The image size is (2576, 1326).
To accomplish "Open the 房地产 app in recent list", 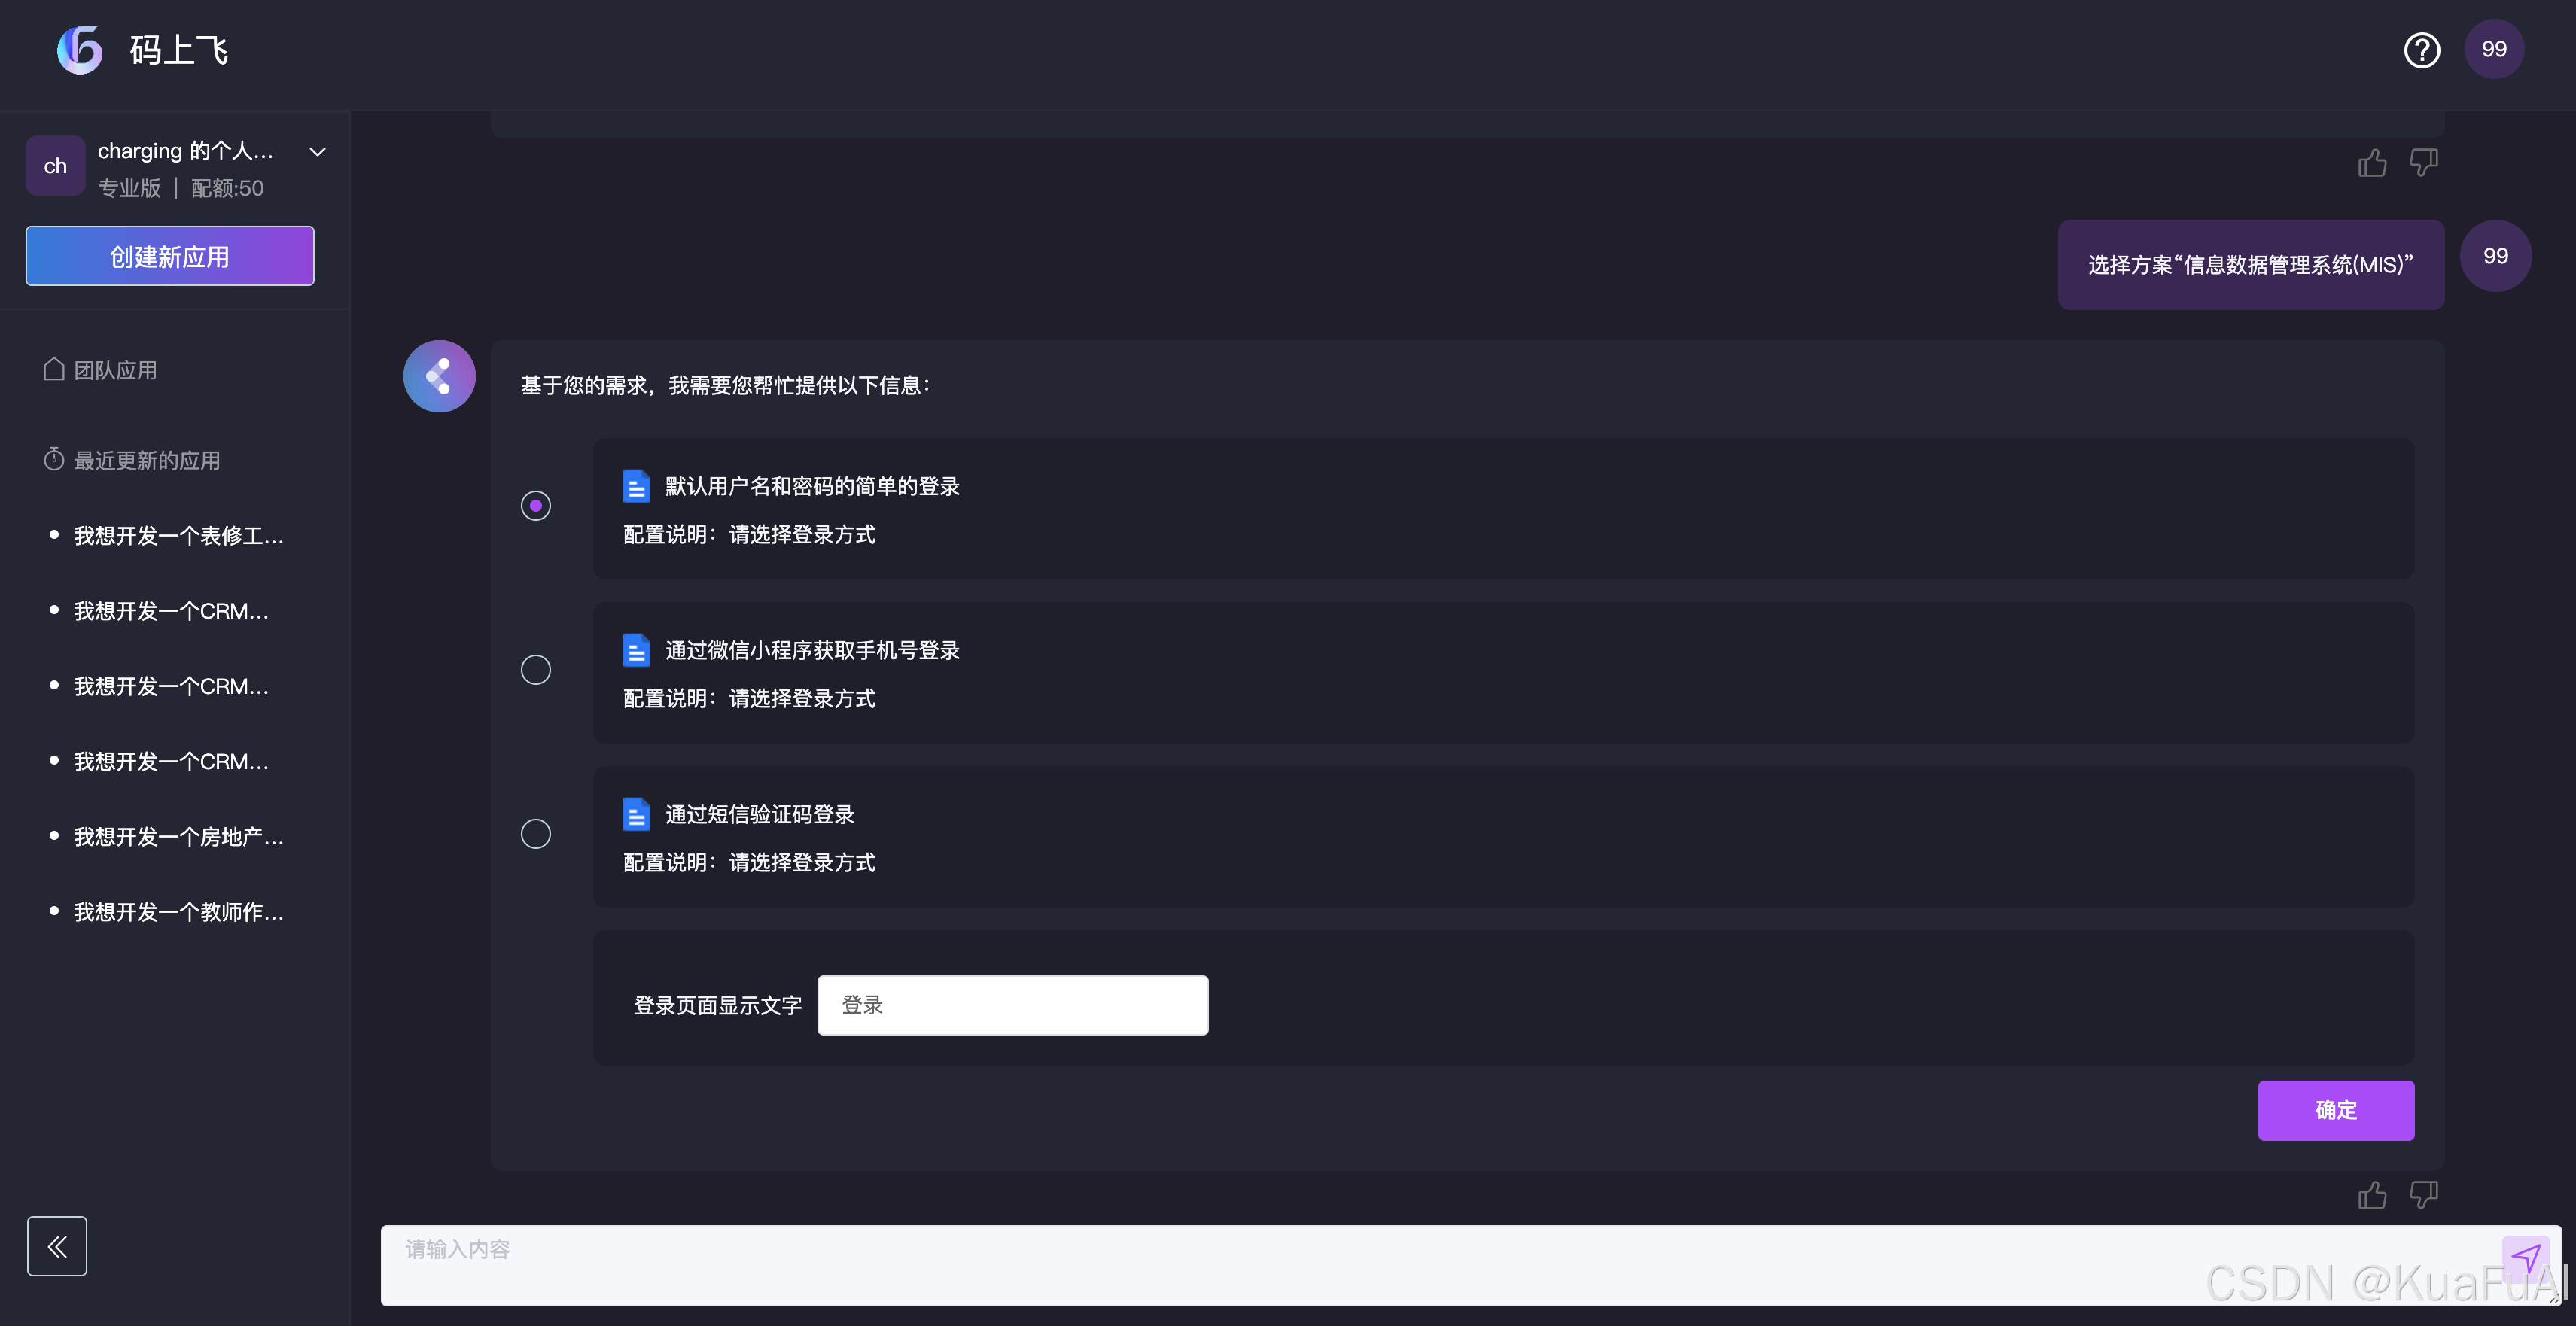I will (x=178, y=837).
